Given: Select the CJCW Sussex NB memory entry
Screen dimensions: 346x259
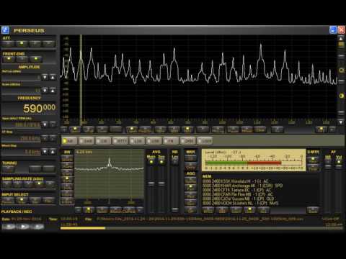Looking at the screenshot, I should pos(238,199).
